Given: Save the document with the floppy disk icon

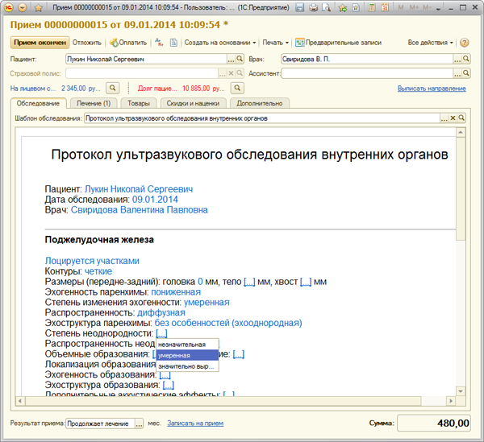Looking at the screenshot, I should [299, 7].
